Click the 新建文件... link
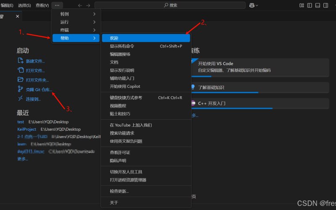The width and height of the screenshot is (336, 210). coord(35,61)
